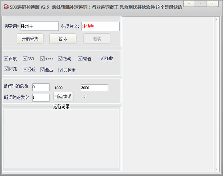Click the red app icon in title bar

click(x=6, y=7)
